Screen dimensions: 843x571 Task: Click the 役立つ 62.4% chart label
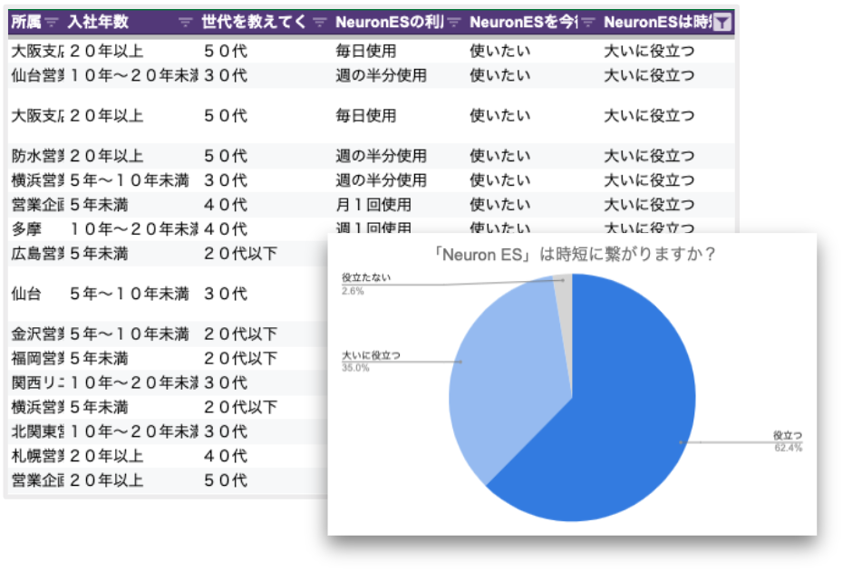788,441
